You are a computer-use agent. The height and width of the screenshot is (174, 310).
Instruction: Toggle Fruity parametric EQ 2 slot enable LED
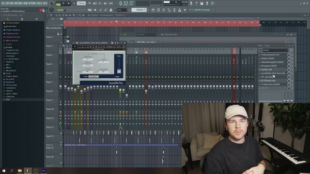pyautogui.click(x=292, y=55)
